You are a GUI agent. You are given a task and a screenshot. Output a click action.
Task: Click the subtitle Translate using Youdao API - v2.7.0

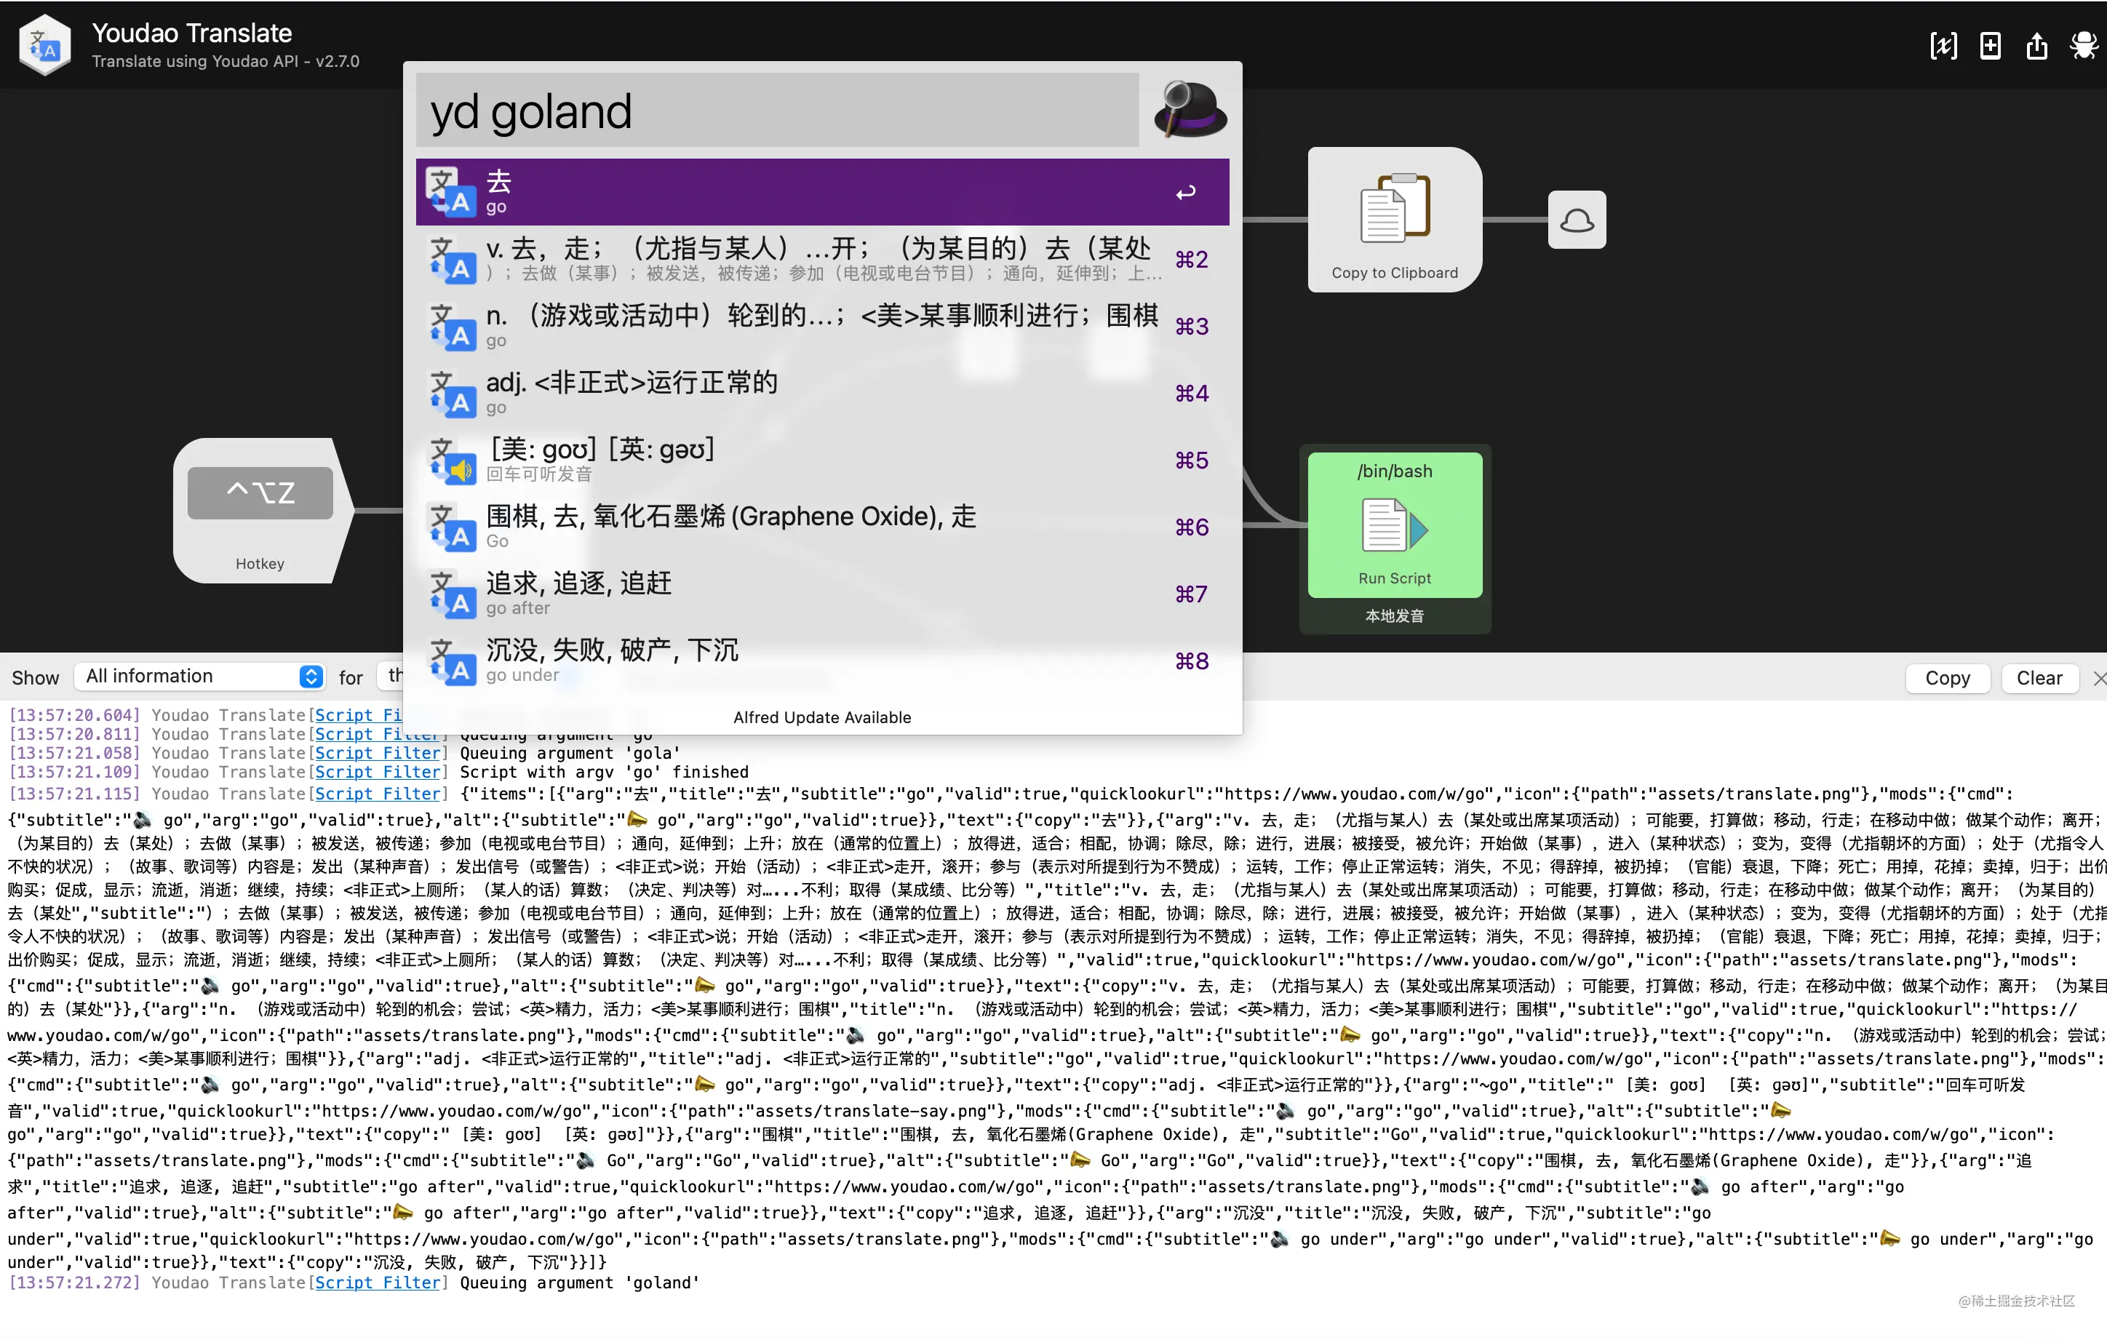coord(226,61)
